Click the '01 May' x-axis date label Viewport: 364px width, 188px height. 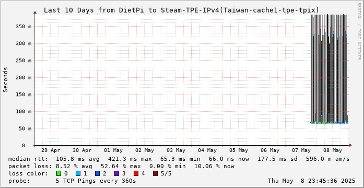click(113, 150)
